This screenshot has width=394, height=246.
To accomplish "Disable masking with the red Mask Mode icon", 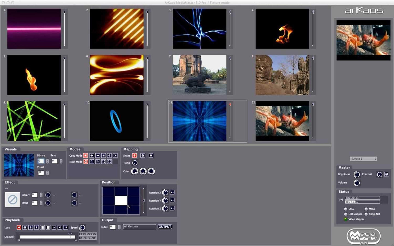I will [x=86, y=162].
